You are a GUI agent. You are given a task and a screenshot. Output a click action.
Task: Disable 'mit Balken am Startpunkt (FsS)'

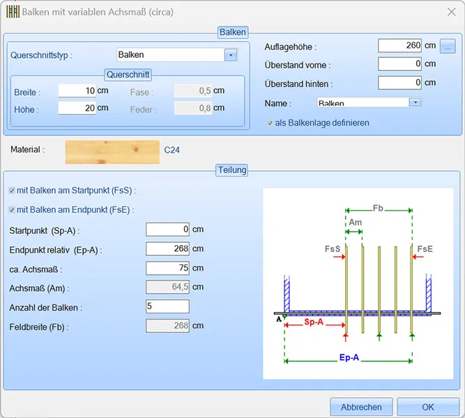click(x=12, y=191)
